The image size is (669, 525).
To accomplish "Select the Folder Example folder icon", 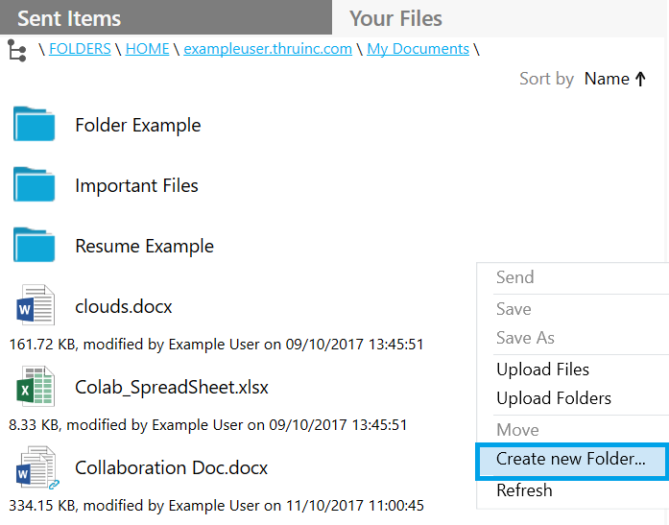I will (35, 124).
